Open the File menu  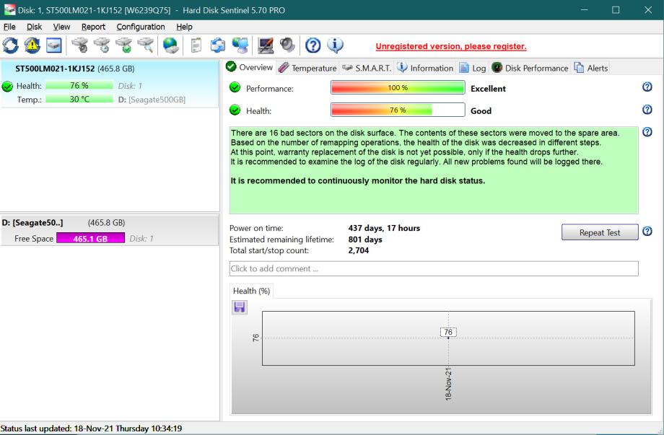click(9, 27)
